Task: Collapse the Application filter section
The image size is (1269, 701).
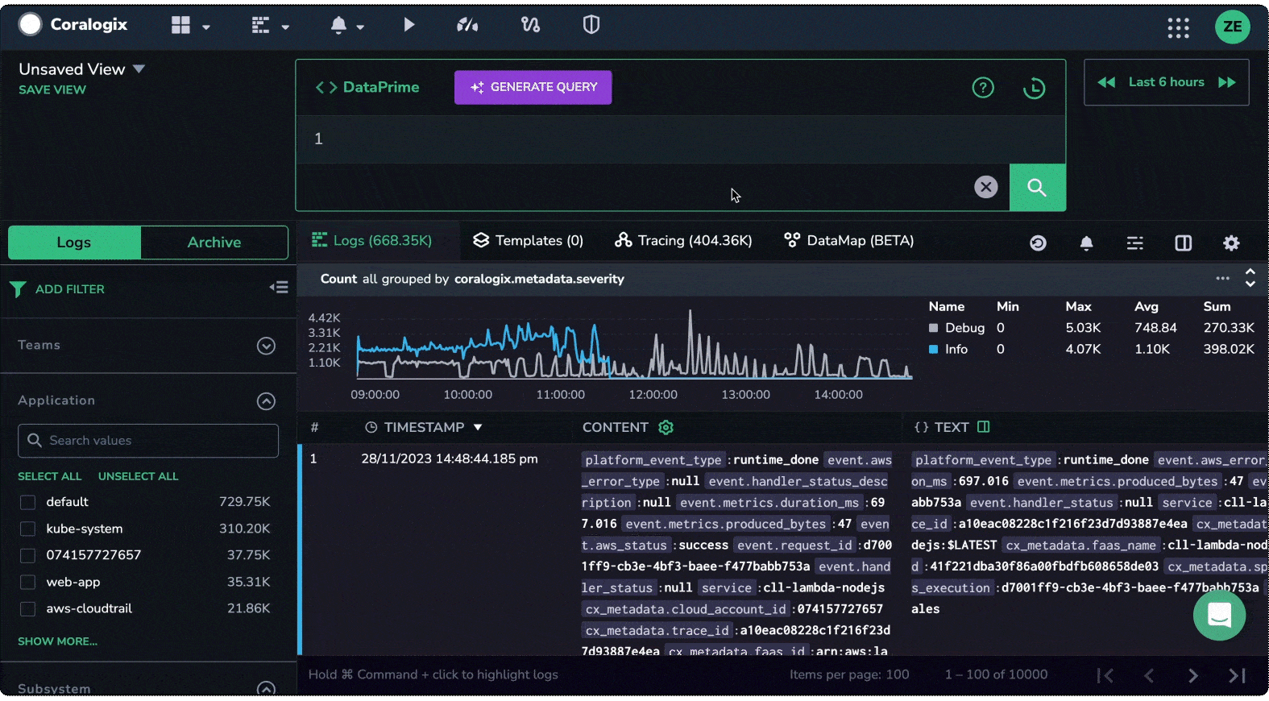Action: (266, 401)
